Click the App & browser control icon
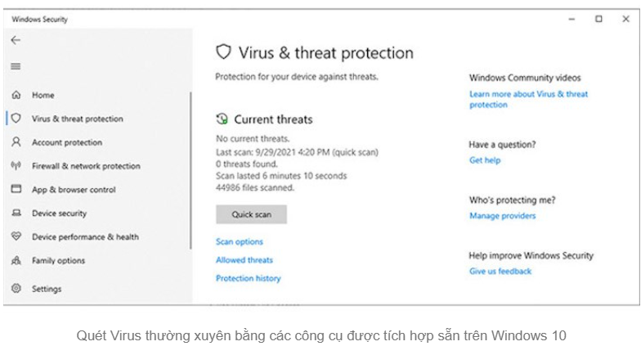This screenshot has width=641, height=355. (16, 190)
